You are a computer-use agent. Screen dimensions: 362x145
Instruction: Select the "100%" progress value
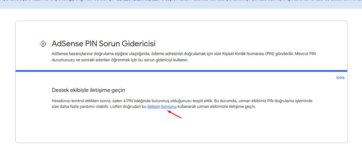tap(340, 78)
